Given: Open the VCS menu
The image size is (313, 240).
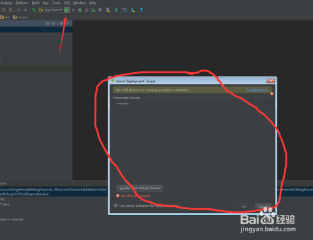Looking at the screenshot, I should click(67, 3).
